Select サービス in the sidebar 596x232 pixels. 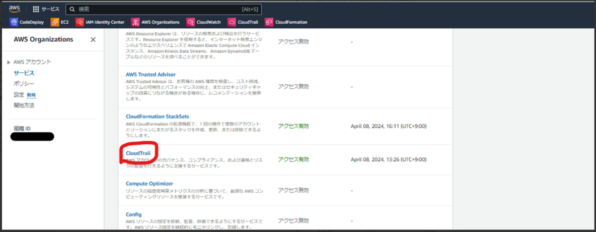[x=24, y=73]
